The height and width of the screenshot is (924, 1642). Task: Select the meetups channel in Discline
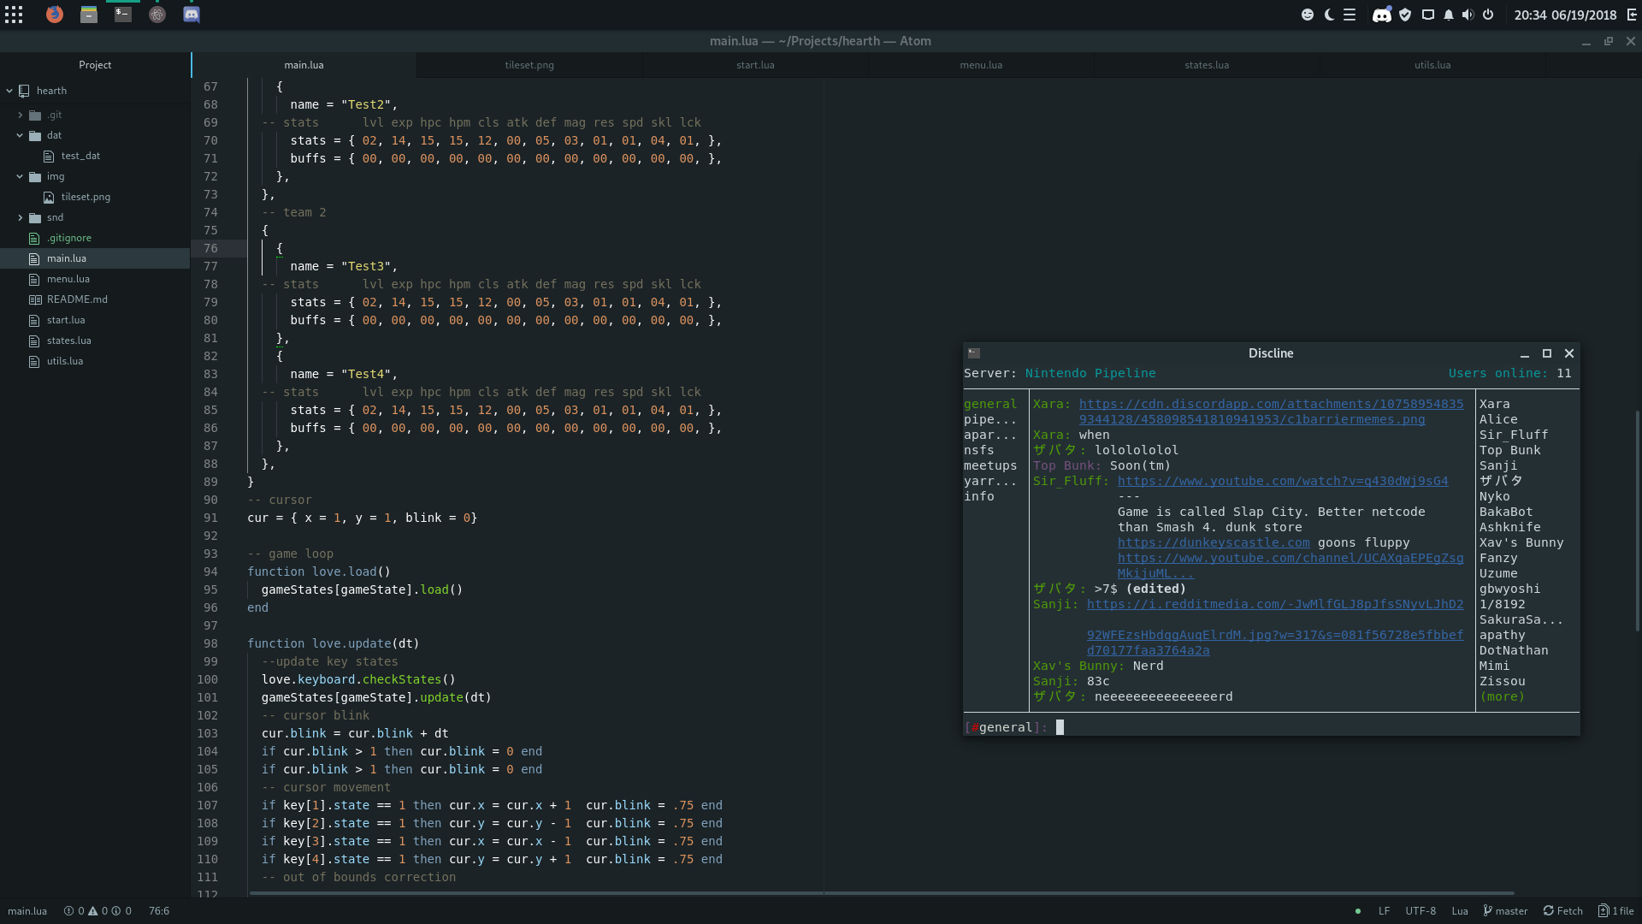pos(990,465)
